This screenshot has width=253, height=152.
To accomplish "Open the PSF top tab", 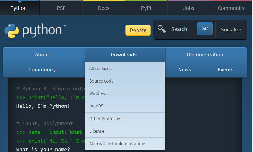I will pos(61,8).
